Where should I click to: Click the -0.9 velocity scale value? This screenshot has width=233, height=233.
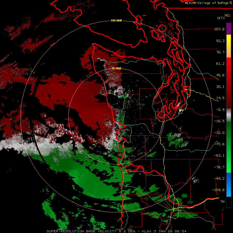pos(220,110)
